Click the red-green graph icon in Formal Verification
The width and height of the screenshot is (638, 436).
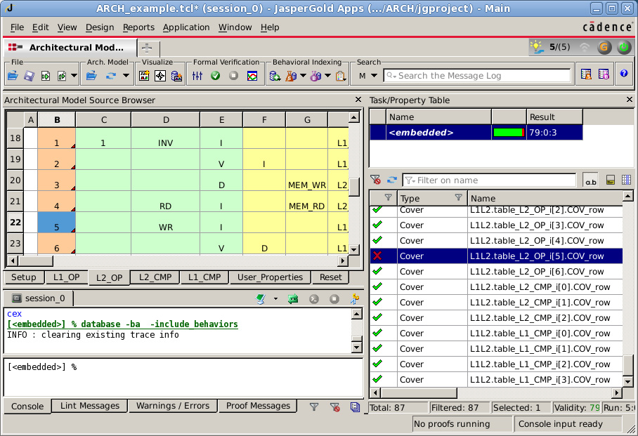pyautogui.click(x=252, y=76)
